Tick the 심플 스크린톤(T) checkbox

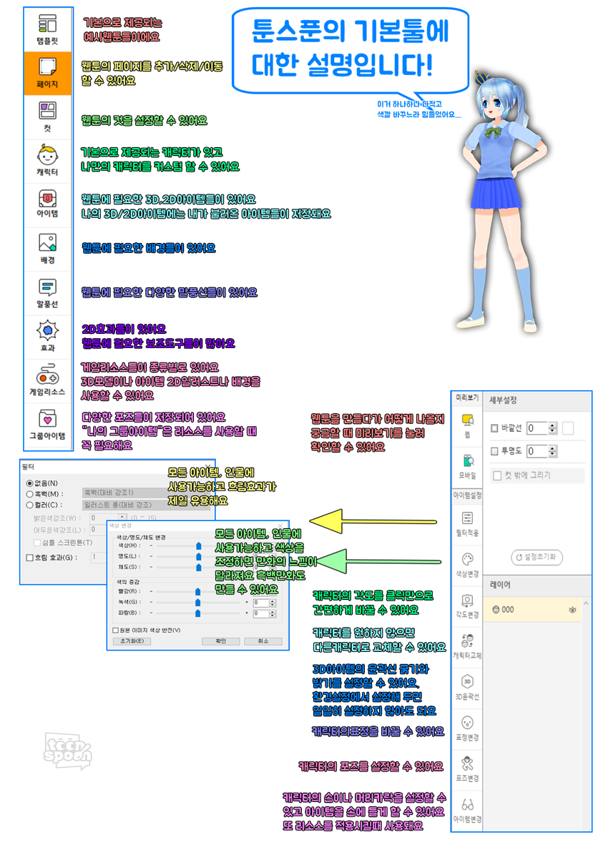coord(37,543)
